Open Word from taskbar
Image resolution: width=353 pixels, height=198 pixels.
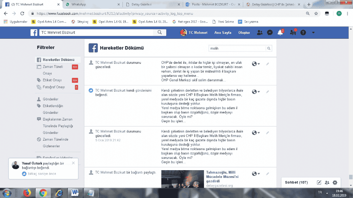point(75,193)
